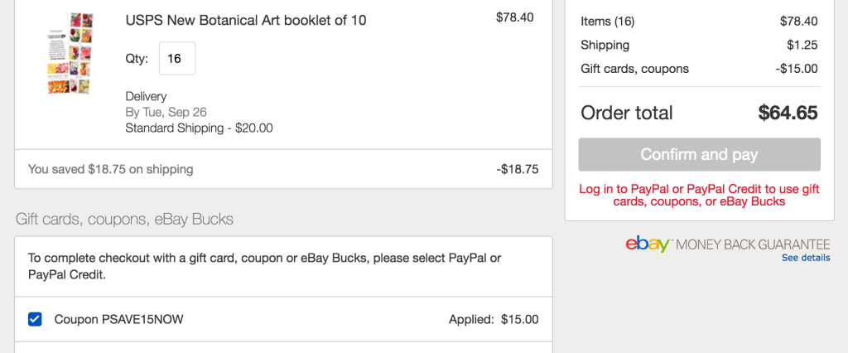Click the Standard Shipping - $20.00 line
Viewport: 848px width, 353px height.
[x=199, y=128]
